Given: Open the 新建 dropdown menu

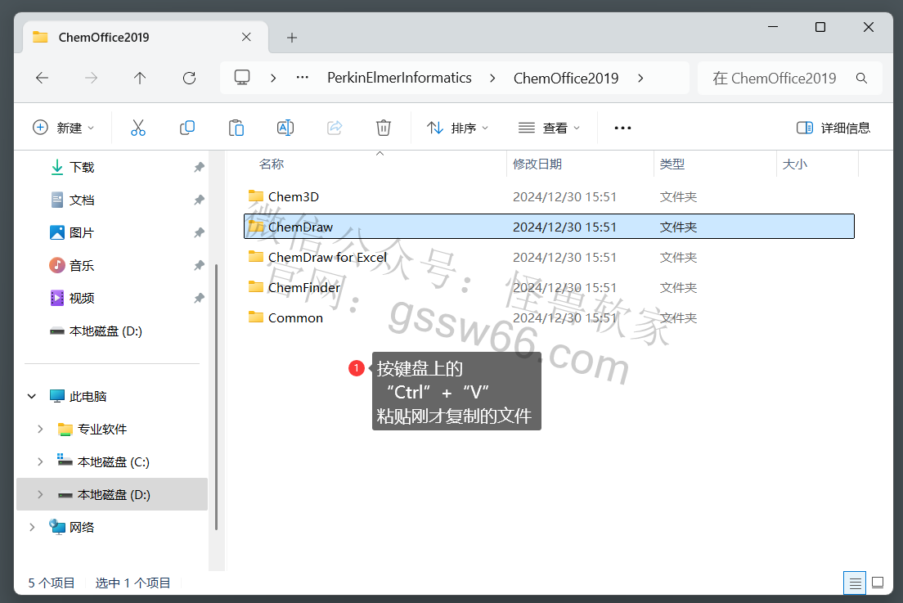Looking at the screenshot, I should 63,128.
